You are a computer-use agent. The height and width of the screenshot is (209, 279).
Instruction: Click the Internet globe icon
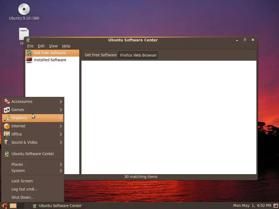click(x=7, y=126)
